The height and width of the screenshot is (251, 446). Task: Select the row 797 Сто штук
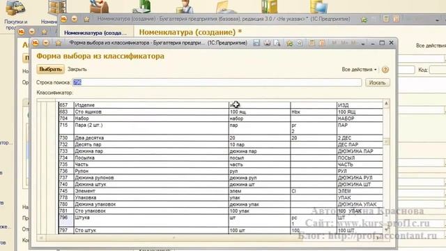click(220, 230)
